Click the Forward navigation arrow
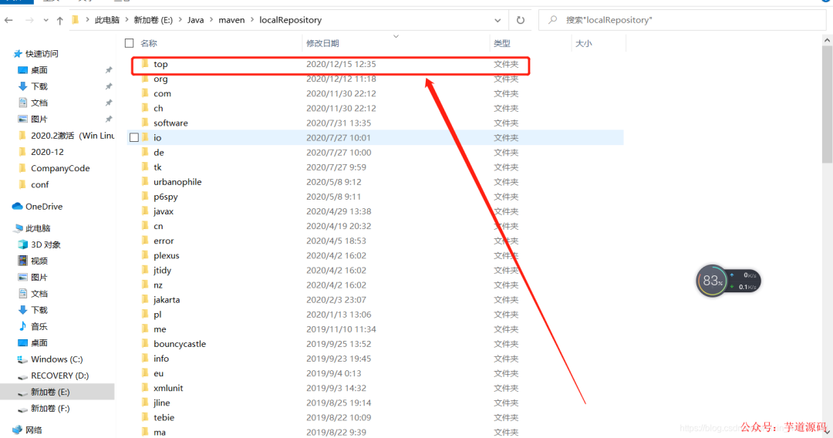This screenshot has width=833, height=438. tap(29, 20)
